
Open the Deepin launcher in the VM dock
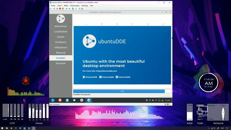click(x=53, y=100)
